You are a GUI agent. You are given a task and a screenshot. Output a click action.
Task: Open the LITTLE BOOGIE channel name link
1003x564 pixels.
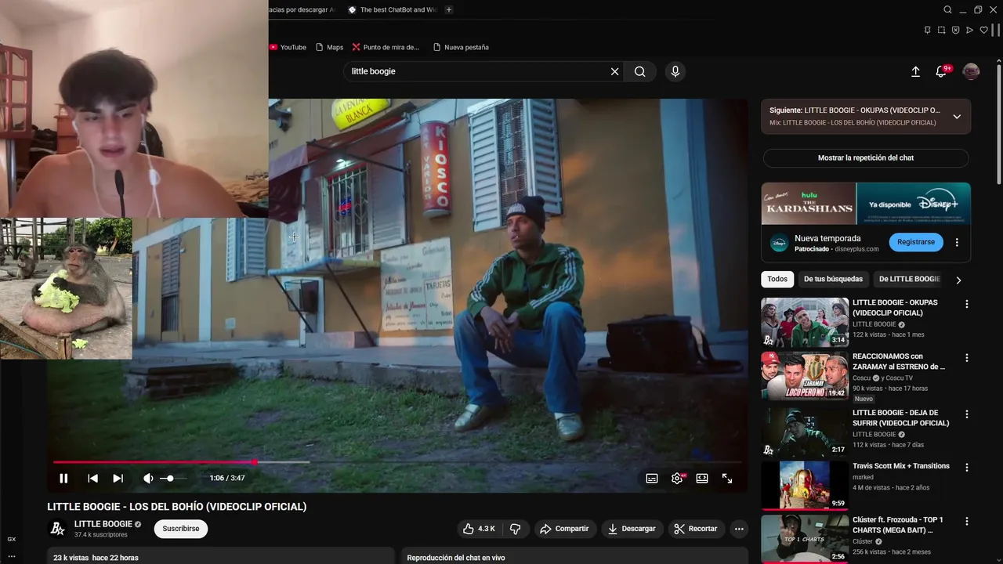pyautogui.click(x=103, y=524)
